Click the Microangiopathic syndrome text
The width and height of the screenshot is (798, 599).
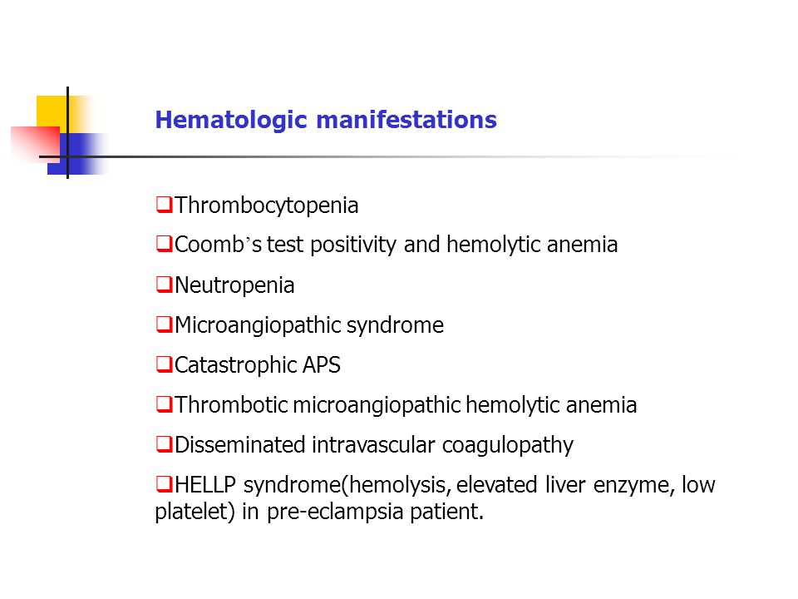coord(309,325)
